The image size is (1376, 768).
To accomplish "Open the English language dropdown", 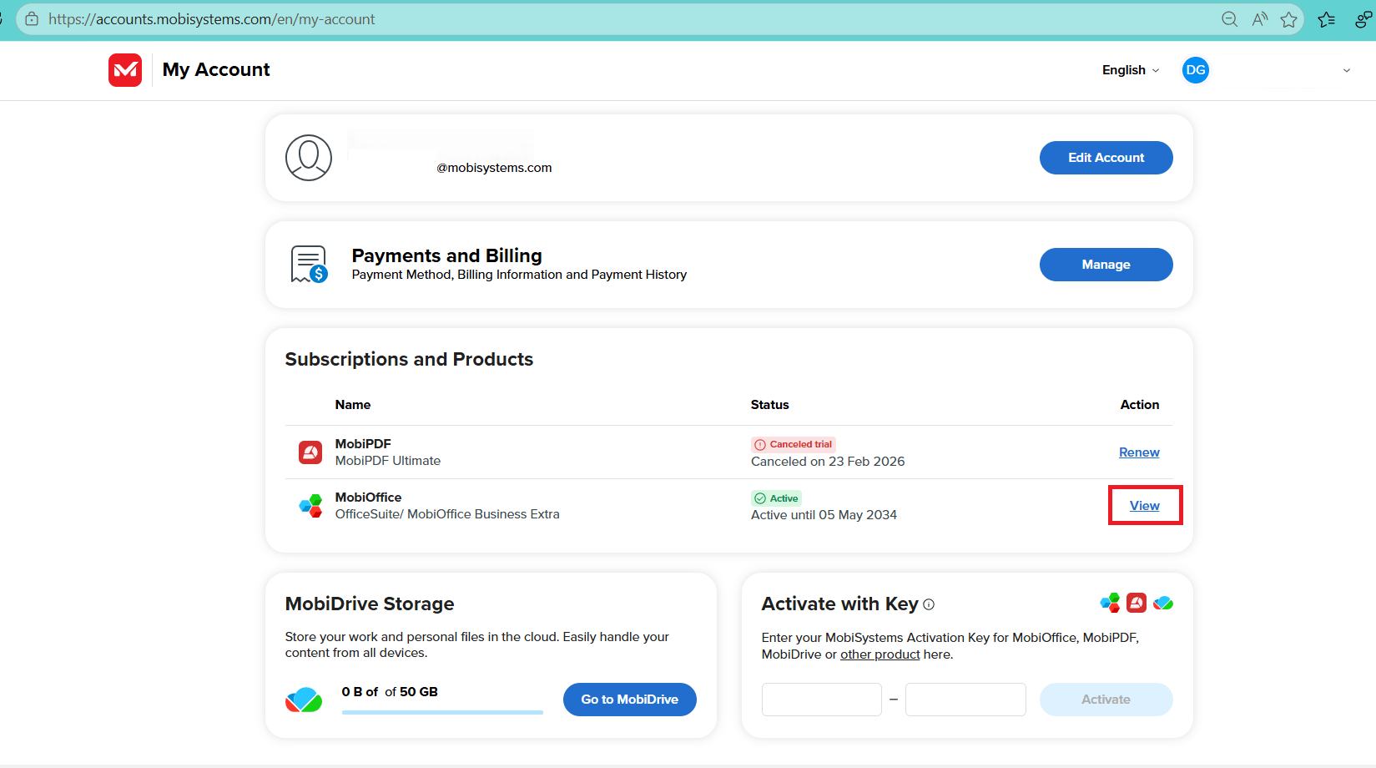I will 1131,70.
